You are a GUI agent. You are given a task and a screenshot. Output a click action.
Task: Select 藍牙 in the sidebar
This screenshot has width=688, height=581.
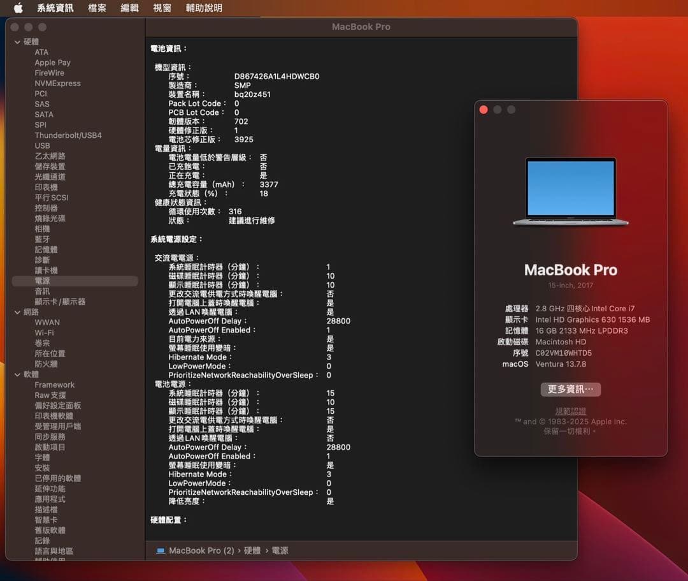[42, 239]
